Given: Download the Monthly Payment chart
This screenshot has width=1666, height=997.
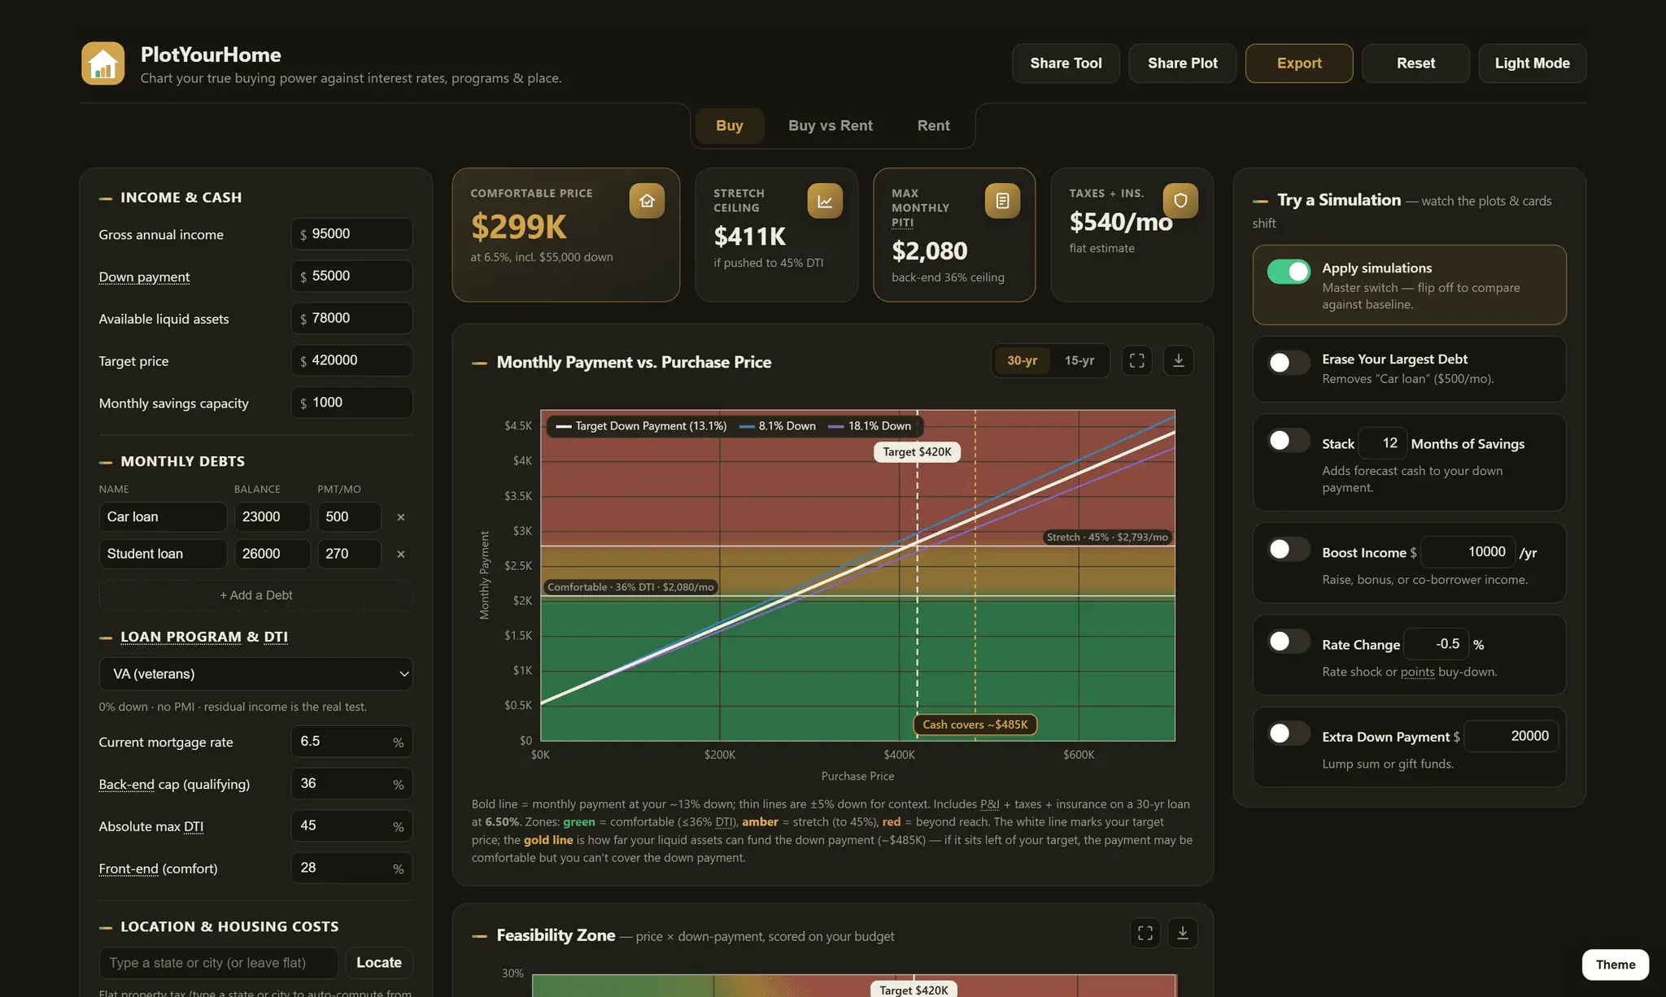Looking at the screenshot, I should [x=1179, y=360].
